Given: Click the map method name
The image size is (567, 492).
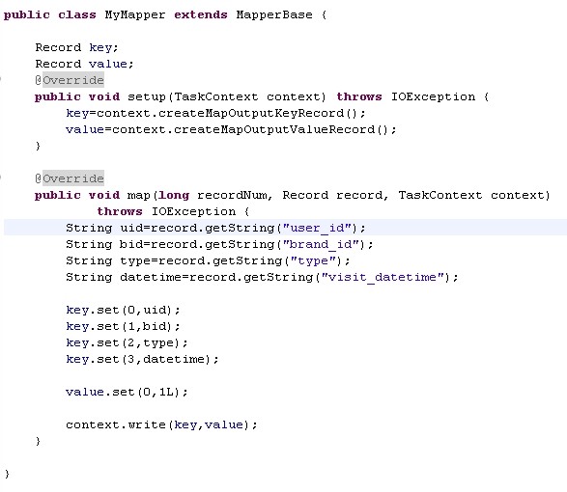Looking at the screenshot, I should (138, 196).
